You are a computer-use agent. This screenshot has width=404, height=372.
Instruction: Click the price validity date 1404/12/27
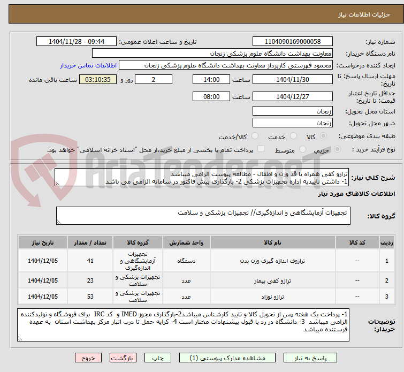(x=293, y=96)
